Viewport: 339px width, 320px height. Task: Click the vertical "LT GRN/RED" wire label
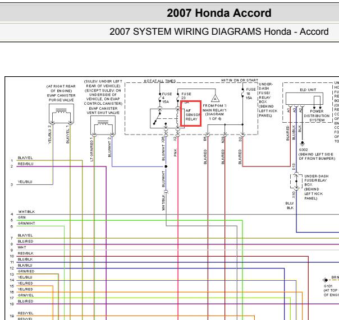click(91, 150)
